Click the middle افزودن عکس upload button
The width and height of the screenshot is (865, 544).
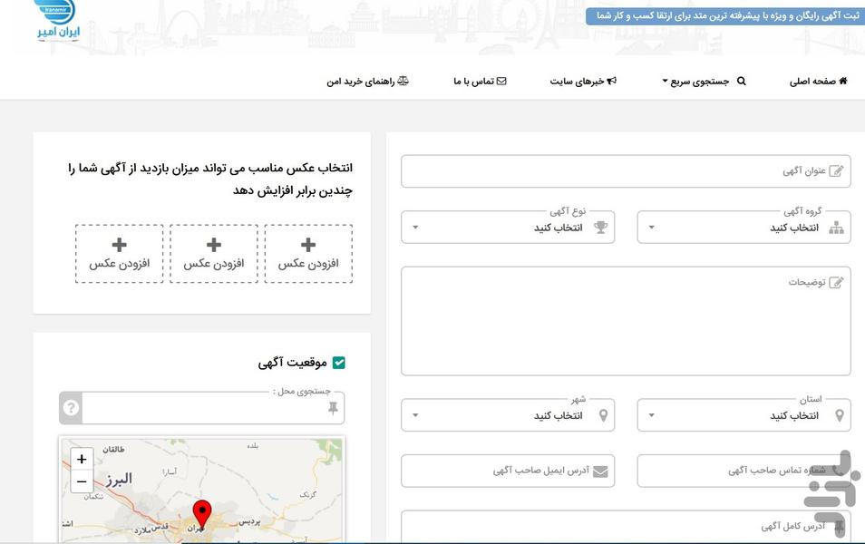pyautogui.click(x=213, y=253)
